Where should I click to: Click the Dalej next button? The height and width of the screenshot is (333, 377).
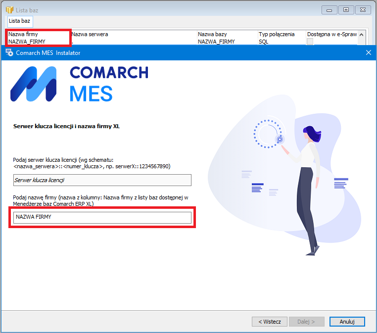coord(307,322)
